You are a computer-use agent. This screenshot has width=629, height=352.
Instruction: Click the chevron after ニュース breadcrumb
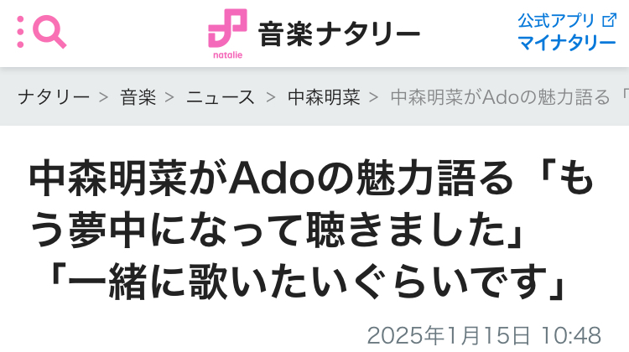pyautogui.click(x=271, y=97)
